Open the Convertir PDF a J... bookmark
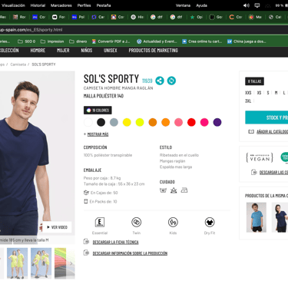The width and height of the screenshot is (288, 281). pyautogui.click(x=111, y=41)
